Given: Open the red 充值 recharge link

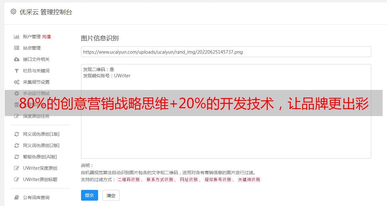Looking at the screenshot, I should point(46,37).
